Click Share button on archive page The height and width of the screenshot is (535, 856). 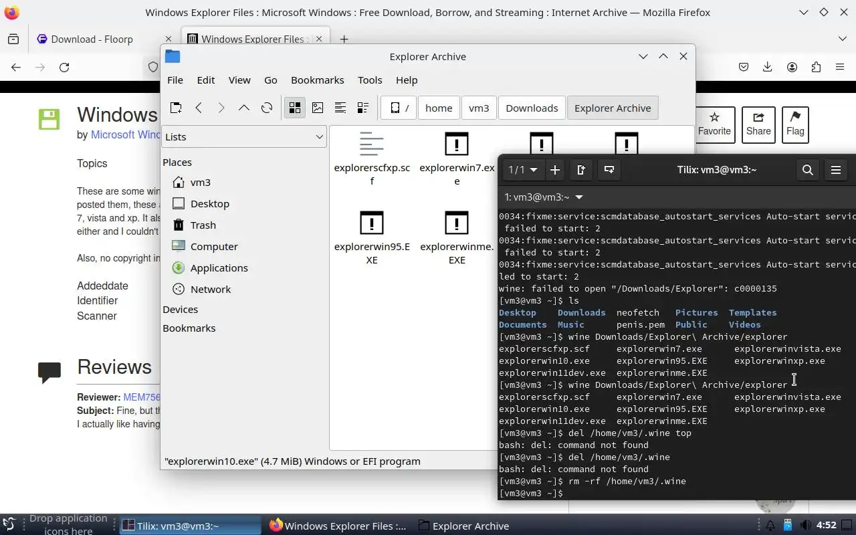tap(758, 124)
